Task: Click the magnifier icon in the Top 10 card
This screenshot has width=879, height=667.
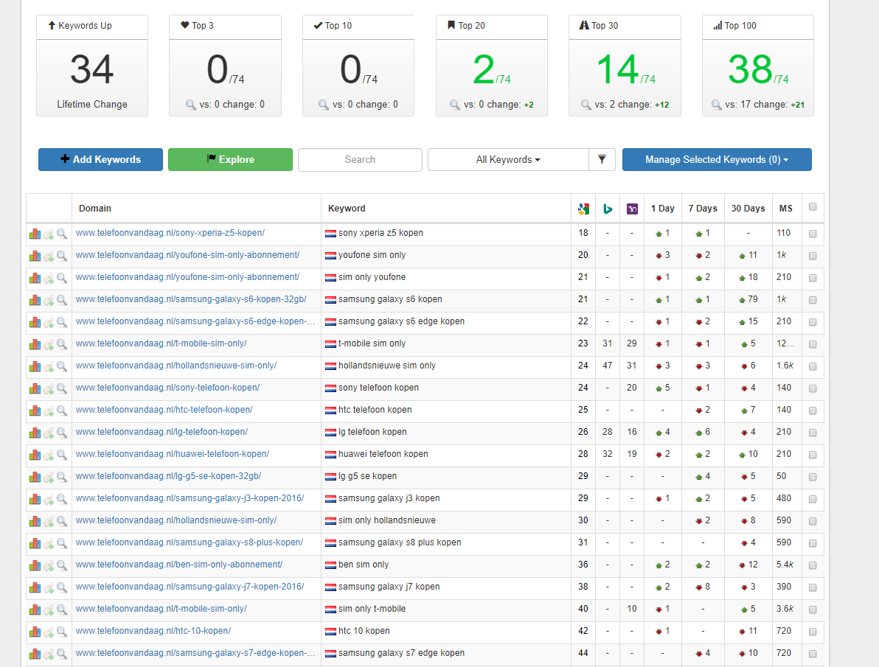Action: pos(324,104)
